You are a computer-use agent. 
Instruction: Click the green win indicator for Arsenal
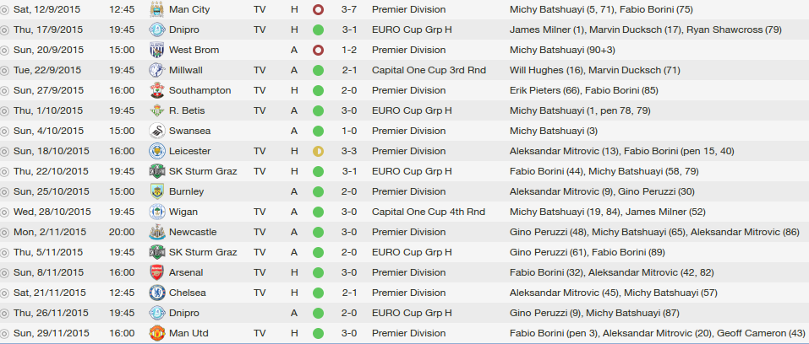pyautogui.click(x=319, y=272)
